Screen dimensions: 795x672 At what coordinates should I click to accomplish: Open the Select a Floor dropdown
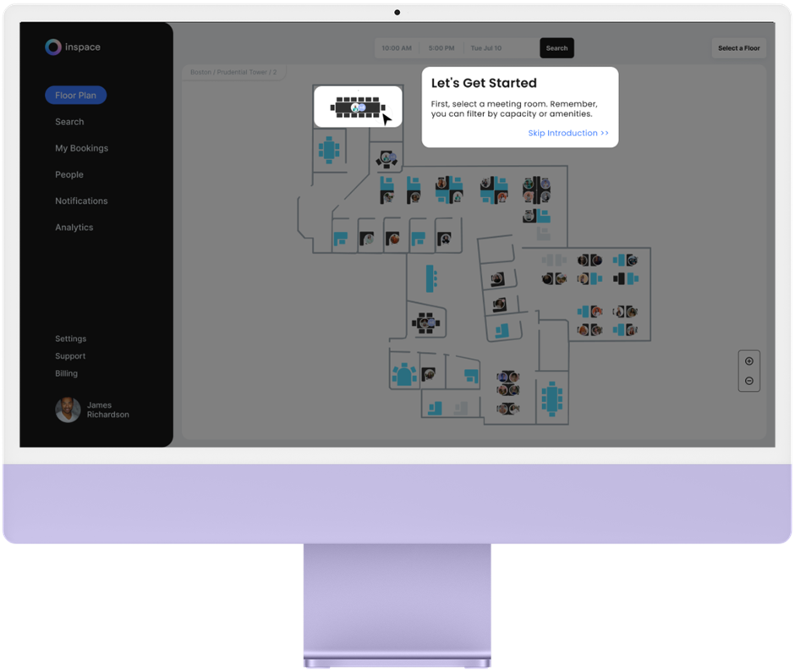click(738, 48)
